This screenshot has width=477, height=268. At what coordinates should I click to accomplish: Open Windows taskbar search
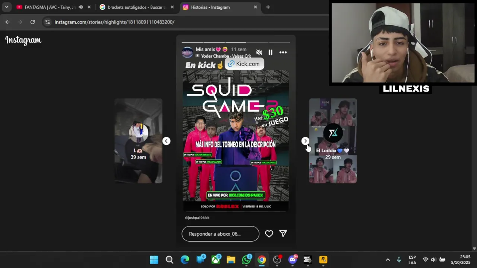(170, 260)
